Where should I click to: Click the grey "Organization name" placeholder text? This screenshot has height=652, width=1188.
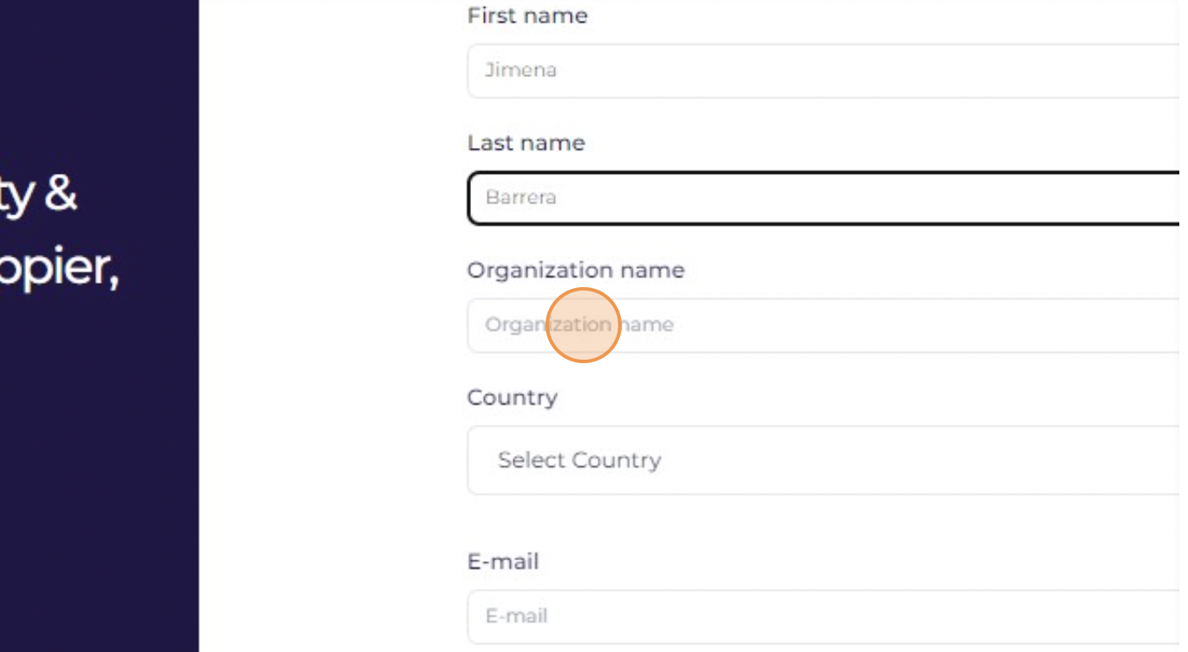579,324
